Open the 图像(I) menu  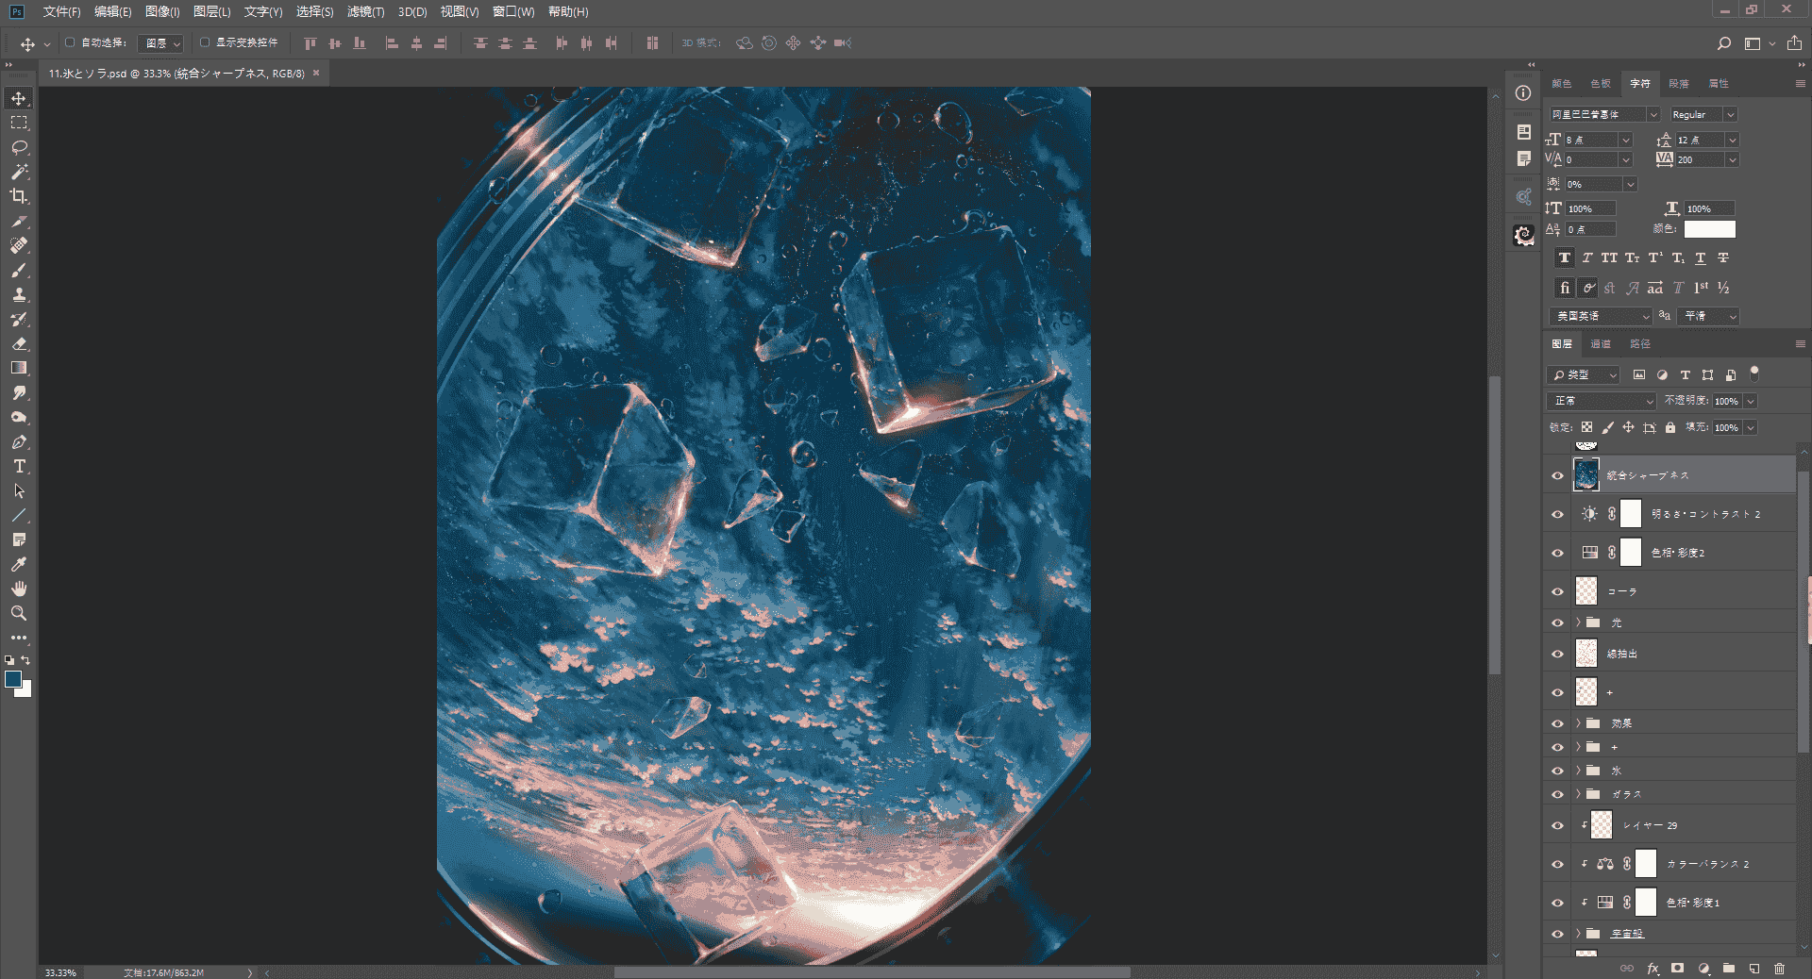tap(162, 11)
